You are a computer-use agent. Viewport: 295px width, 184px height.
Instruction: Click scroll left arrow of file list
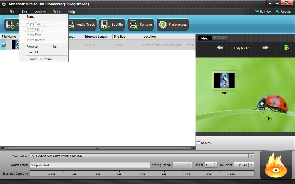pyautogui.click(x=2, y=148)
